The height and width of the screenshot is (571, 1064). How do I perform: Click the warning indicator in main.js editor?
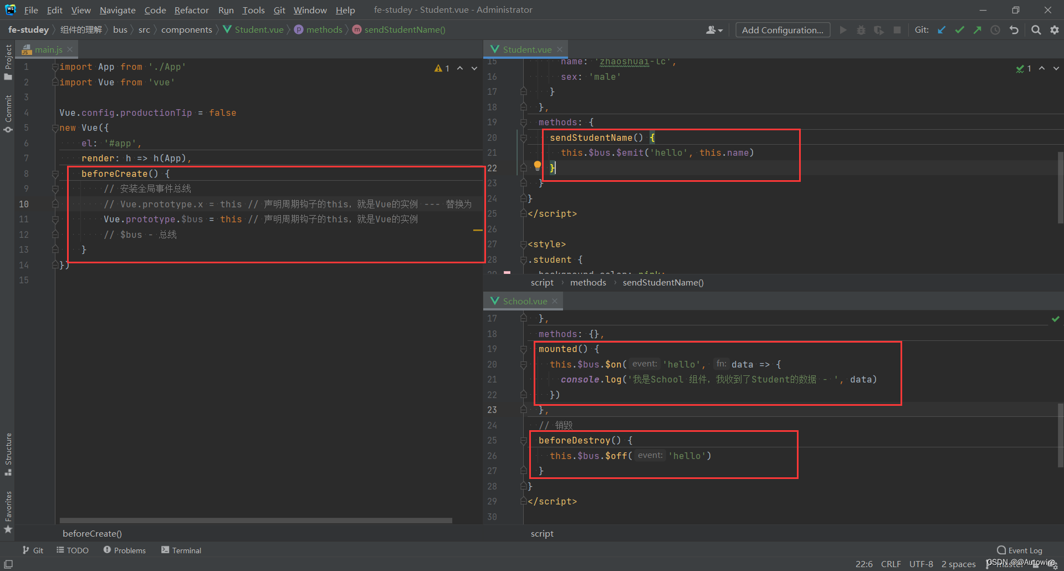(x=442, y=68)
